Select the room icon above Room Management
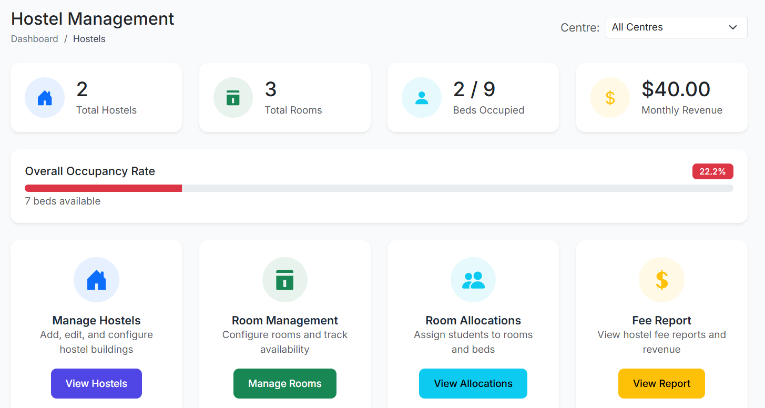The image size is (765, 408). 284,279
